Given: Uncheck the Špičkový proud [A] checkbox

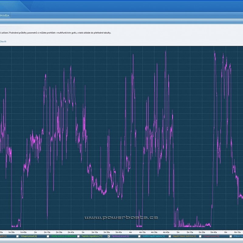Looking at the screenshot, I should [109, 236].
